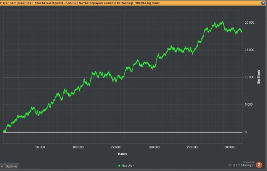Click the orange filter header bar text

(80, 3)
